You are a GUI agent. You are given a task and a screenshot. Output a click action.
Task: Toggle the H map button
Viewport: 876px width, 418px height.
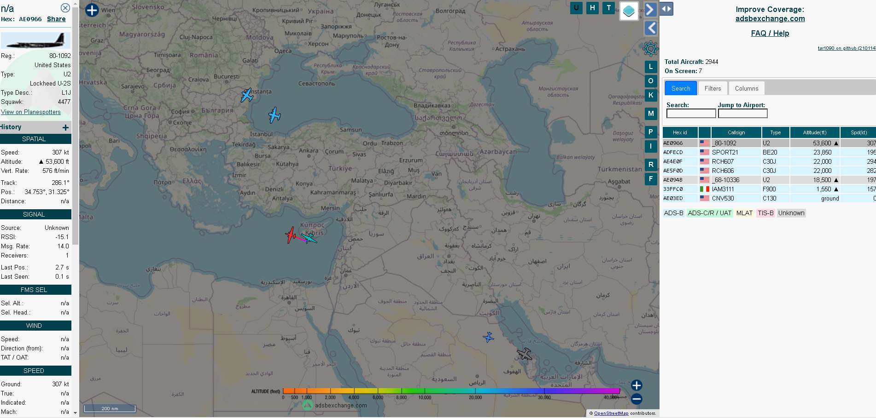592,8
